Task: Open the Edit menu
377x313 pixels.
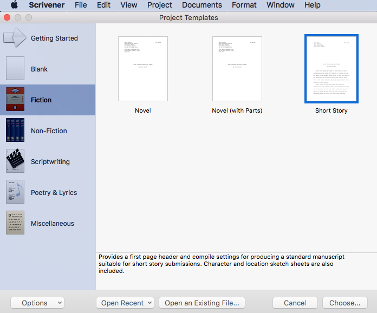Action: point(103,5)
